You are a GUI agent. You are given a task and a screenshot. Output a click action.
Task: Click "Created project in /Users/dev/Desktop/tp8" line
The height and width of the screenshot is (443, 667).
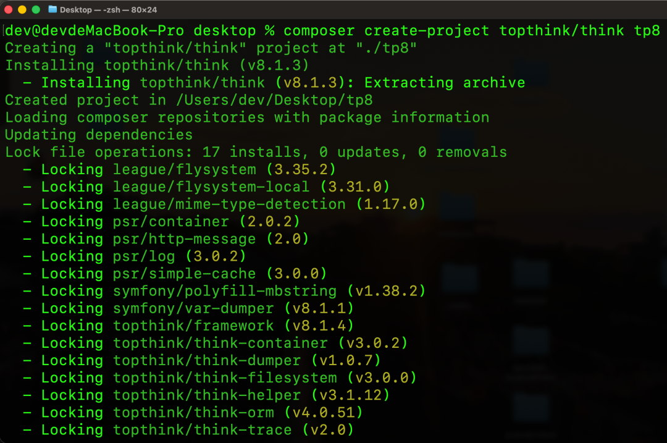(189, 100)
